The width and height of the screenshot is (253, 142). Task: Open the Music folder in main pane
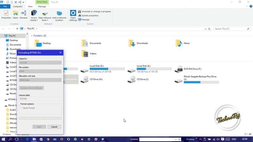click(183, 43)
